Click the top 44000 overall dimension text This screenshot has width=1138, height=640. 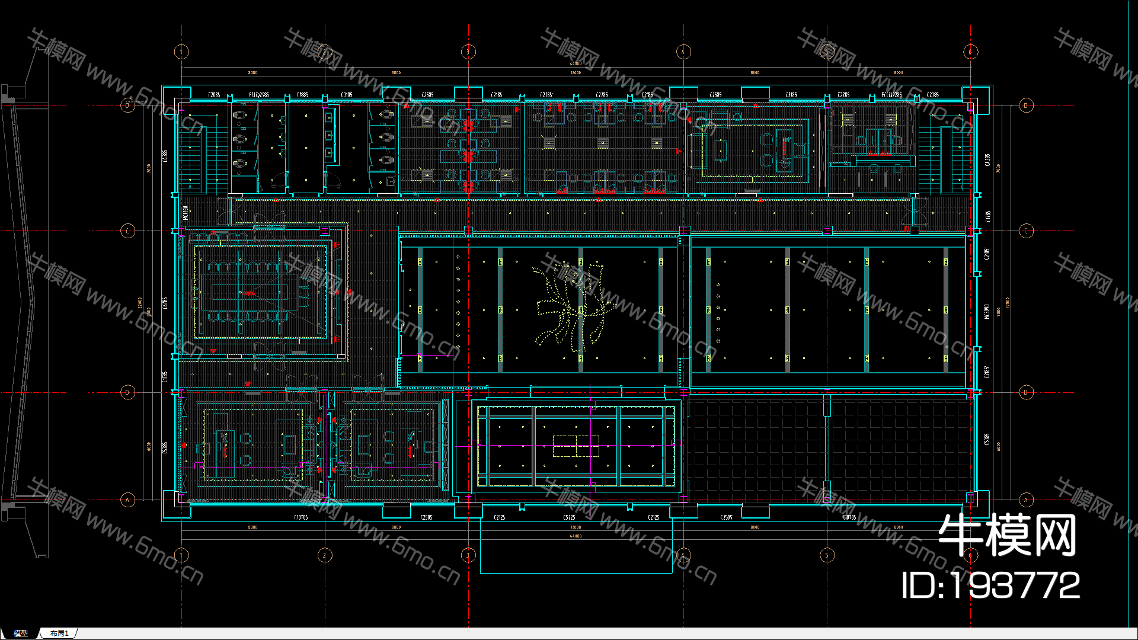[576, 63]
